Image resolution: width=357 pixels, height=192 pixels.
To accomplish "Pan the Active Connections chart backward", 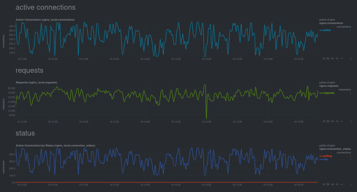I will [x=324, y=59].
